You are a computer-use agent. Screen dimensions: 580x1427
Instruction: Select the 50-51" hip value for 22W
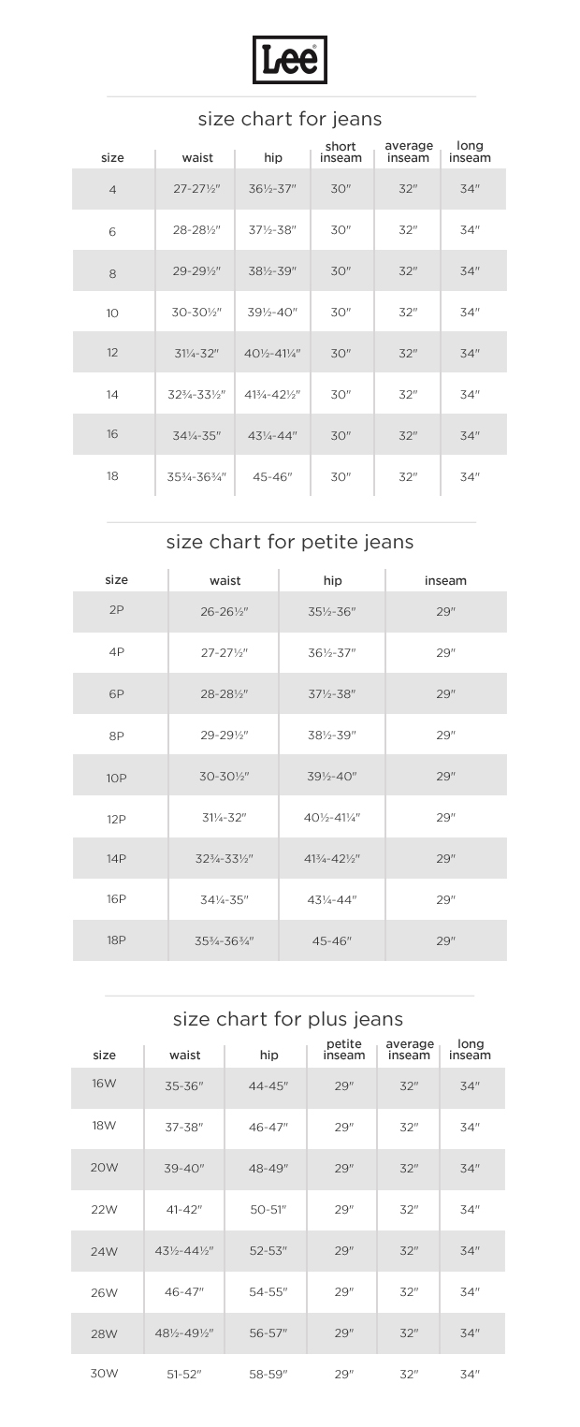point(268,1210)
